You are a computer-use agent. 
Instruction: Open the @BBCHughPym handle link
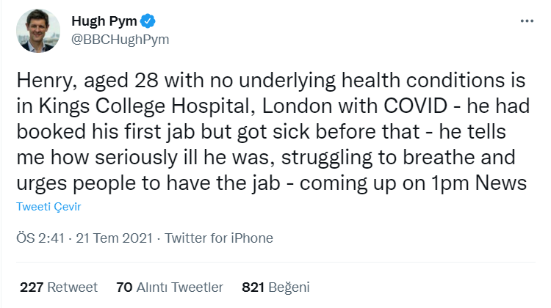[120, 39]
